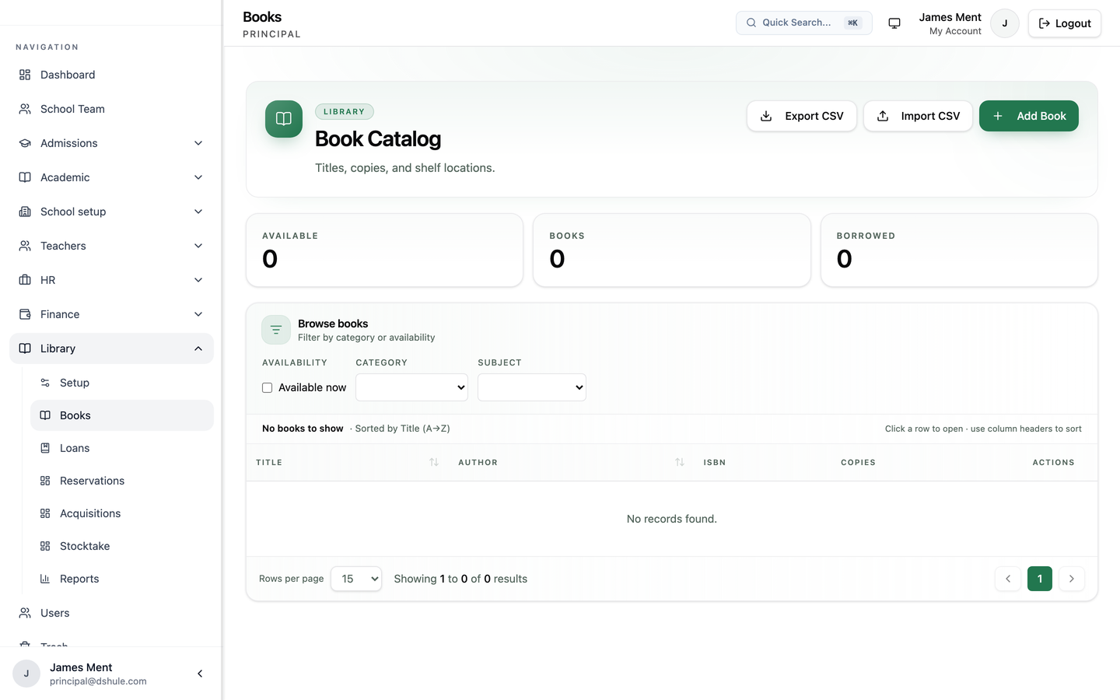The width and height of the screenshot is (1120, 700).
Task: Expand the Finance menu chevron
Action: (198, 314)
